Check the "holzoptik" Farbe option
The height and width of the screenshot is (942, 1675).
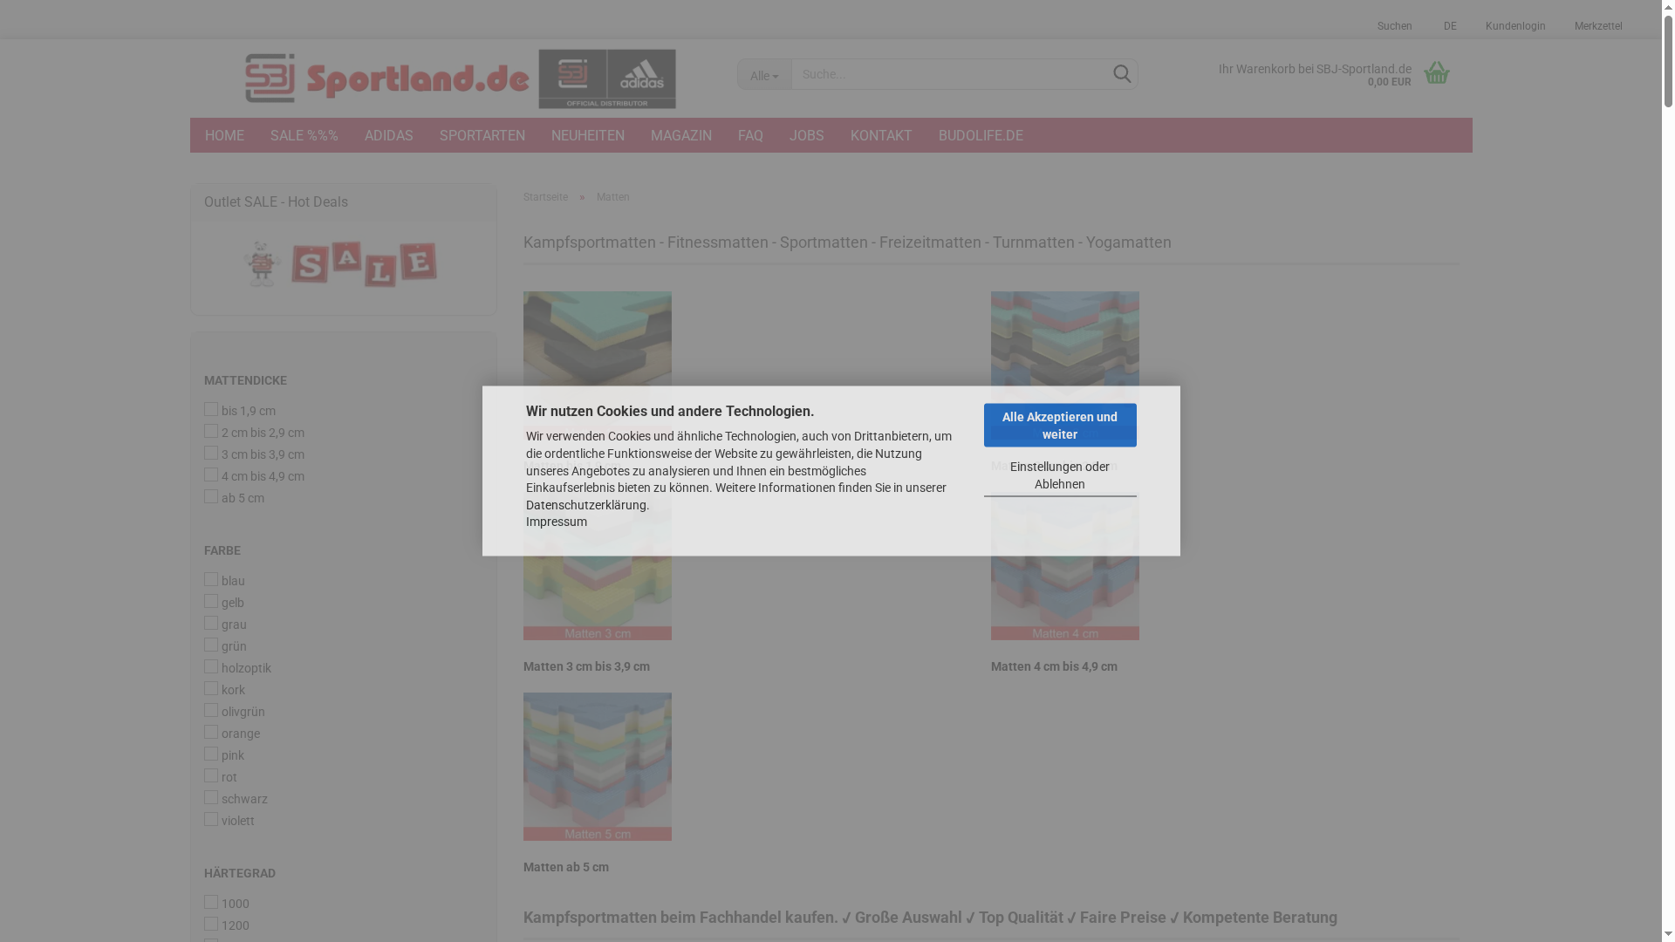pos(210,666)
